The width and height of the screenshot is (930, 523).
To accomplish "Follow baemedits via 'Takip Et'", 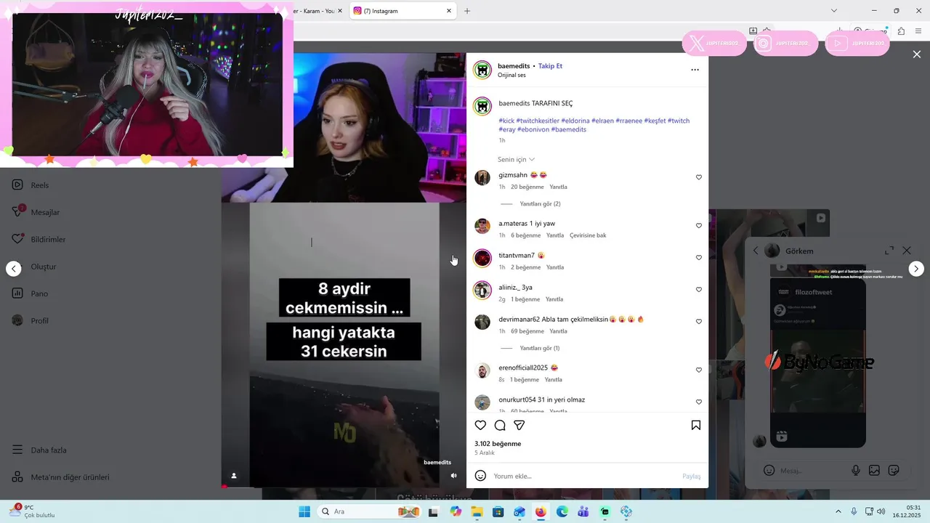I will 550,66.
